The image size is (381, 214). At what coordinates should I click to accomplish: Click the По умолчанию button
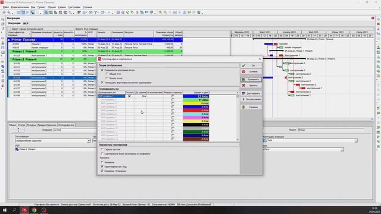pyautogui.click(x=251, y=99)
